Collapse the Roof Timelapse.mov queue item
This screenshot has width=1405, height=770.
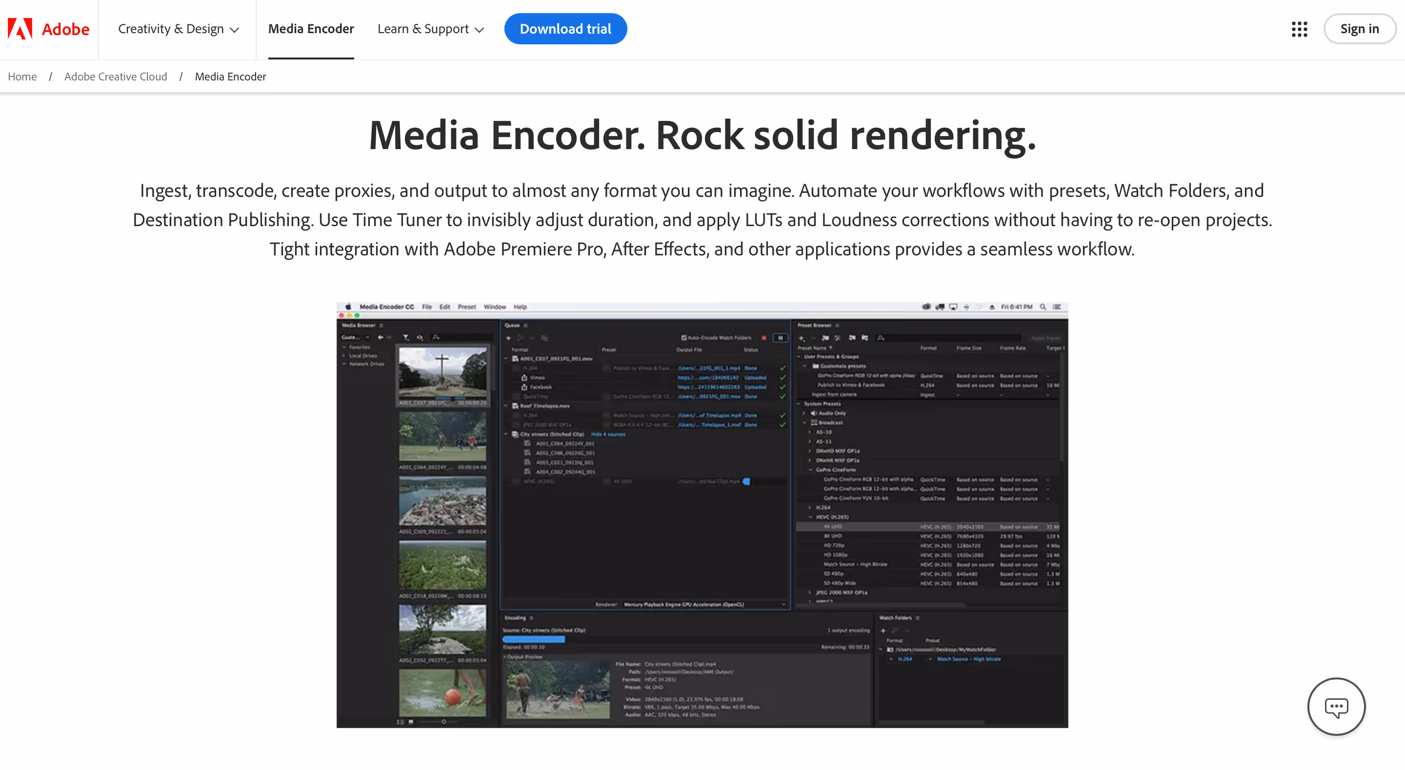tap(506, 405)
